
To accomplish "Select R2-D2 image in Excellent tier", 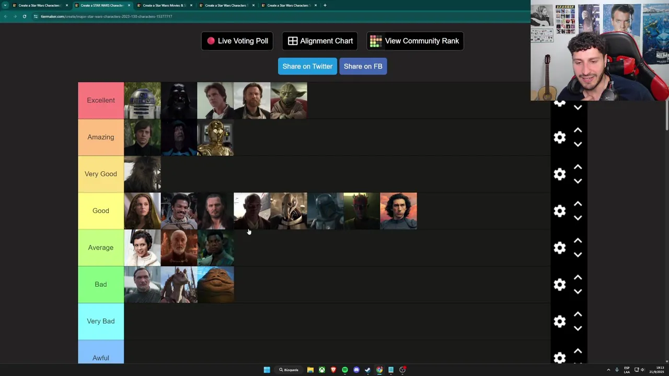I will tap(142, 100).
